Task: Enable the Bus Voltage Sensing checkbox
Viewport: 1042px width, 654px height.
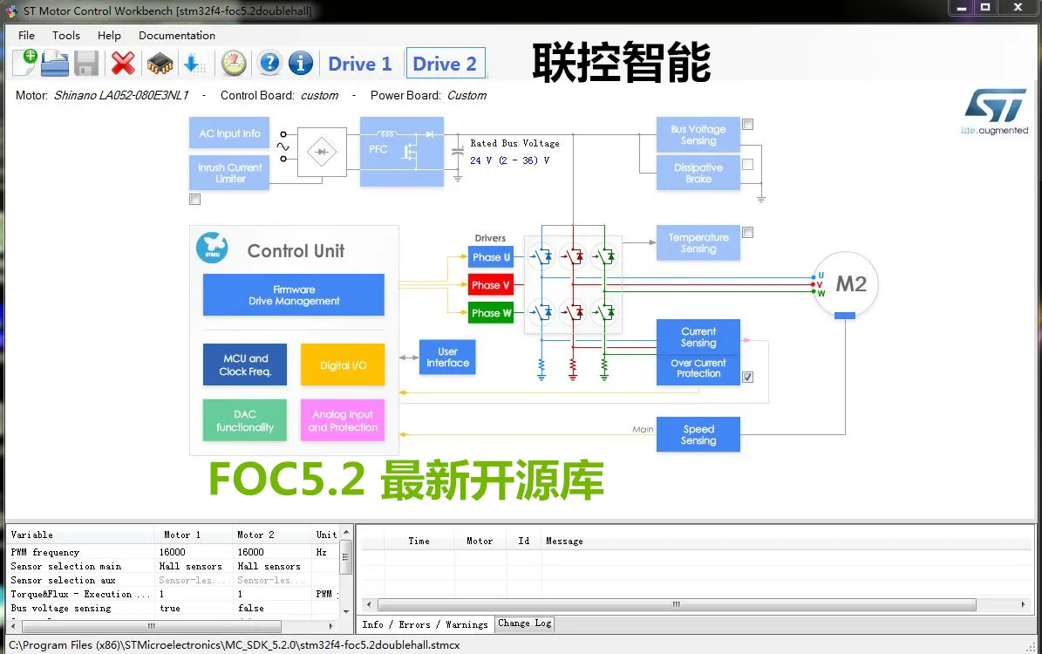Action: click(x=747, y=125)
